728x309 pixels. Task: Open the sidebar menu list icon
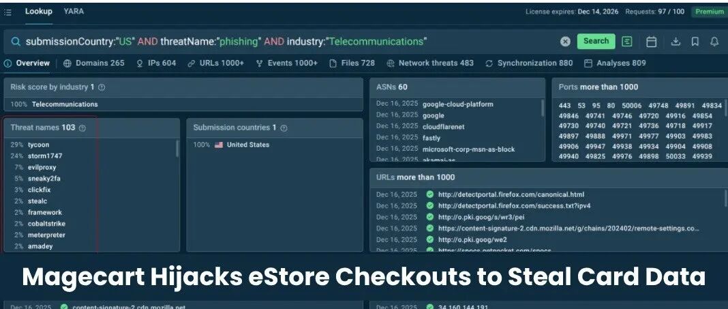tap(7, 12)
